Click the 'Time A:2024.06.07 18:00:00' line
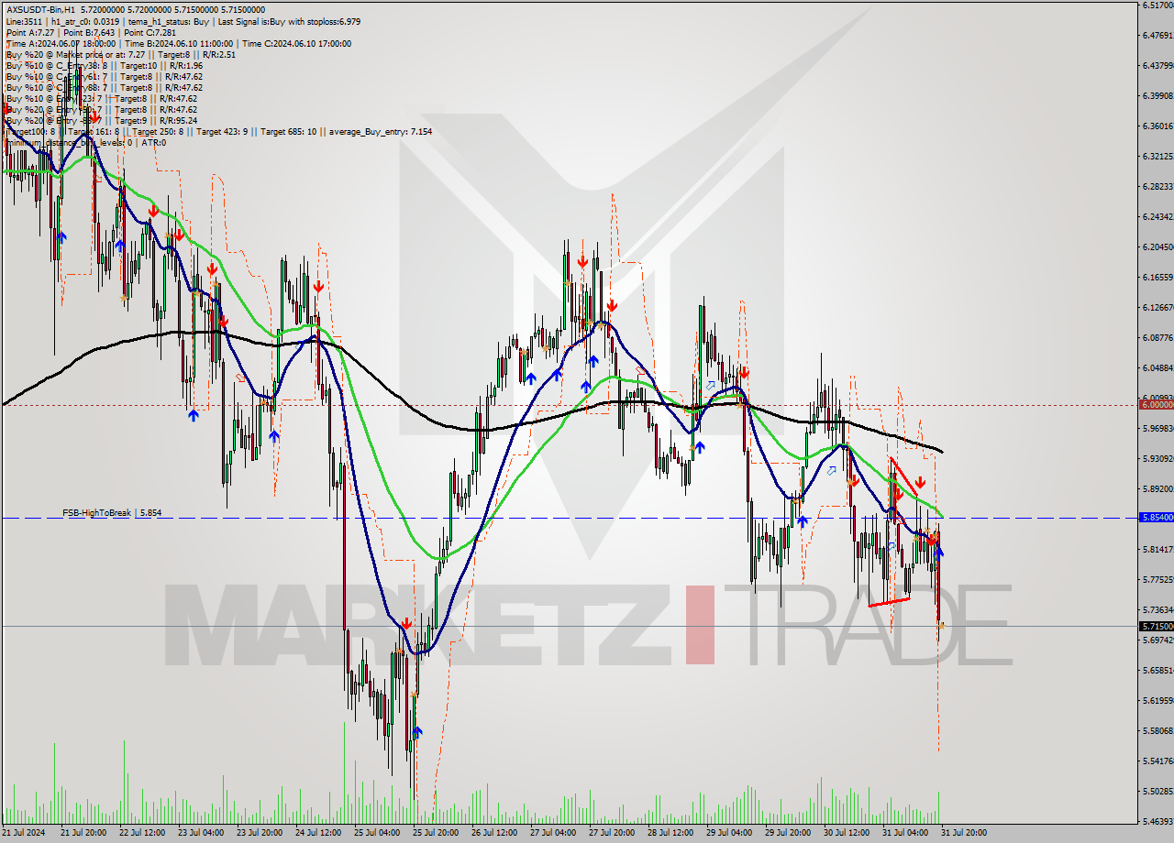The image size is (1174, 843). pyautogui.click(x=61, y=43)
